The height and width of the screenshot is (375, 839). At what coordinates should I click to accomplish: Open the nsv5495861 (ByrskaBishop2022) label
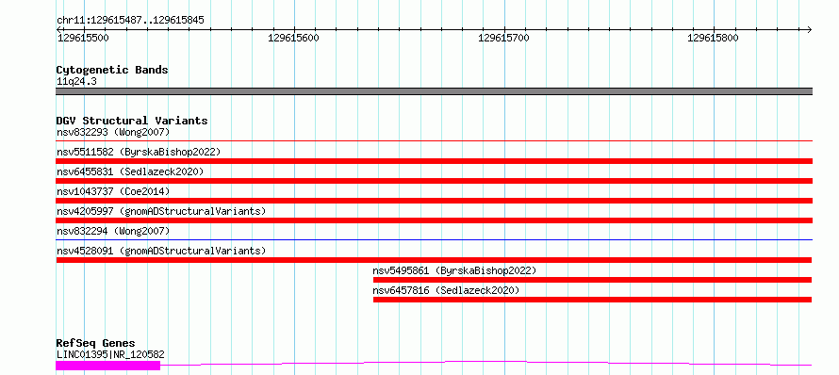pyautogui.click(x=454, y=270)
